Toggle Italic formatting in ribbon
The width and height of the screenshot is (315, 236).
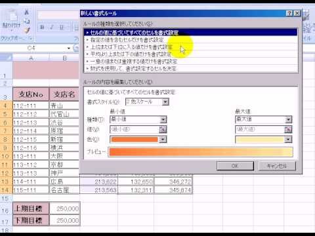coord(52,28)
